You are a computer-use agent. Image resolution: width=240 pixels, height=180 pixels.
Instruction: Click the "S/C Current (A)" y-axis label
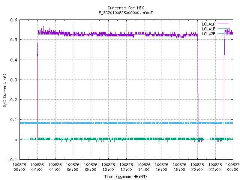click(x=4, y=90)
